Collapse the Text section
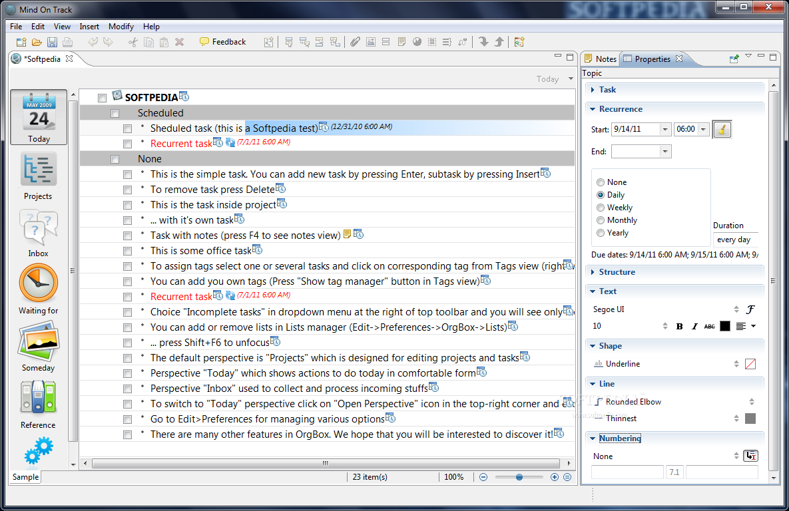The width and height of the screenshot is (789, 511). click(593, 291)
